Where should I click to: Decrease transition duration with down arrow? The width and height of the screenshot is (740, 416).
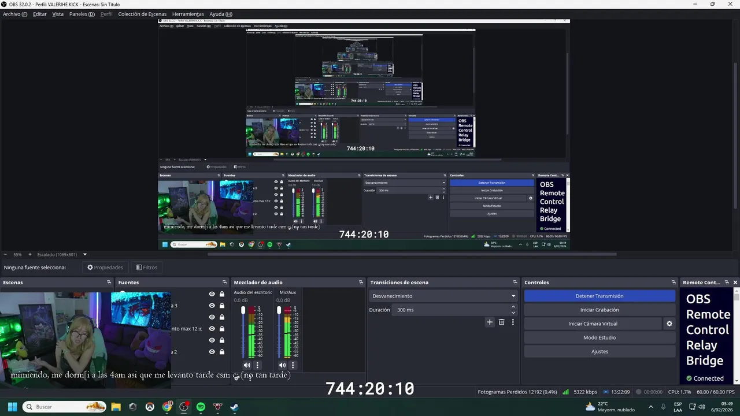click(512, 313)
